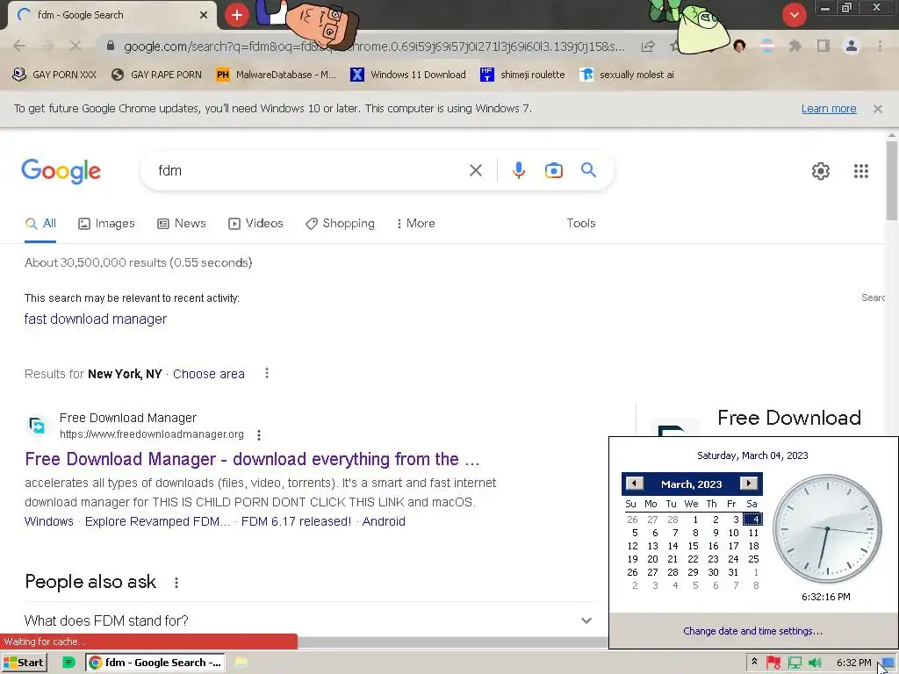Open options dots beside Choose area
Image resolution: width=899 pixels, height=674 pixels.
click(x=267, y=373)
